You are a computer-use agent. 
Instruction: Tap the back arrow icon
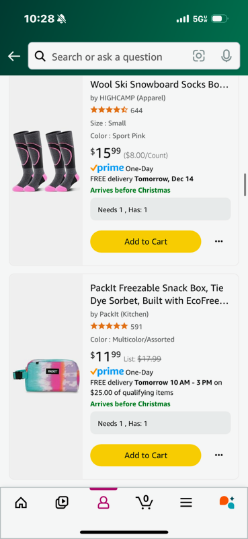[x=14, y=57]
